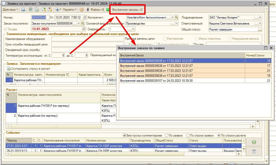The width and height of the screenshot is (276, 165).
Task: Open selection for Очередность field
Action: (129, 29)
